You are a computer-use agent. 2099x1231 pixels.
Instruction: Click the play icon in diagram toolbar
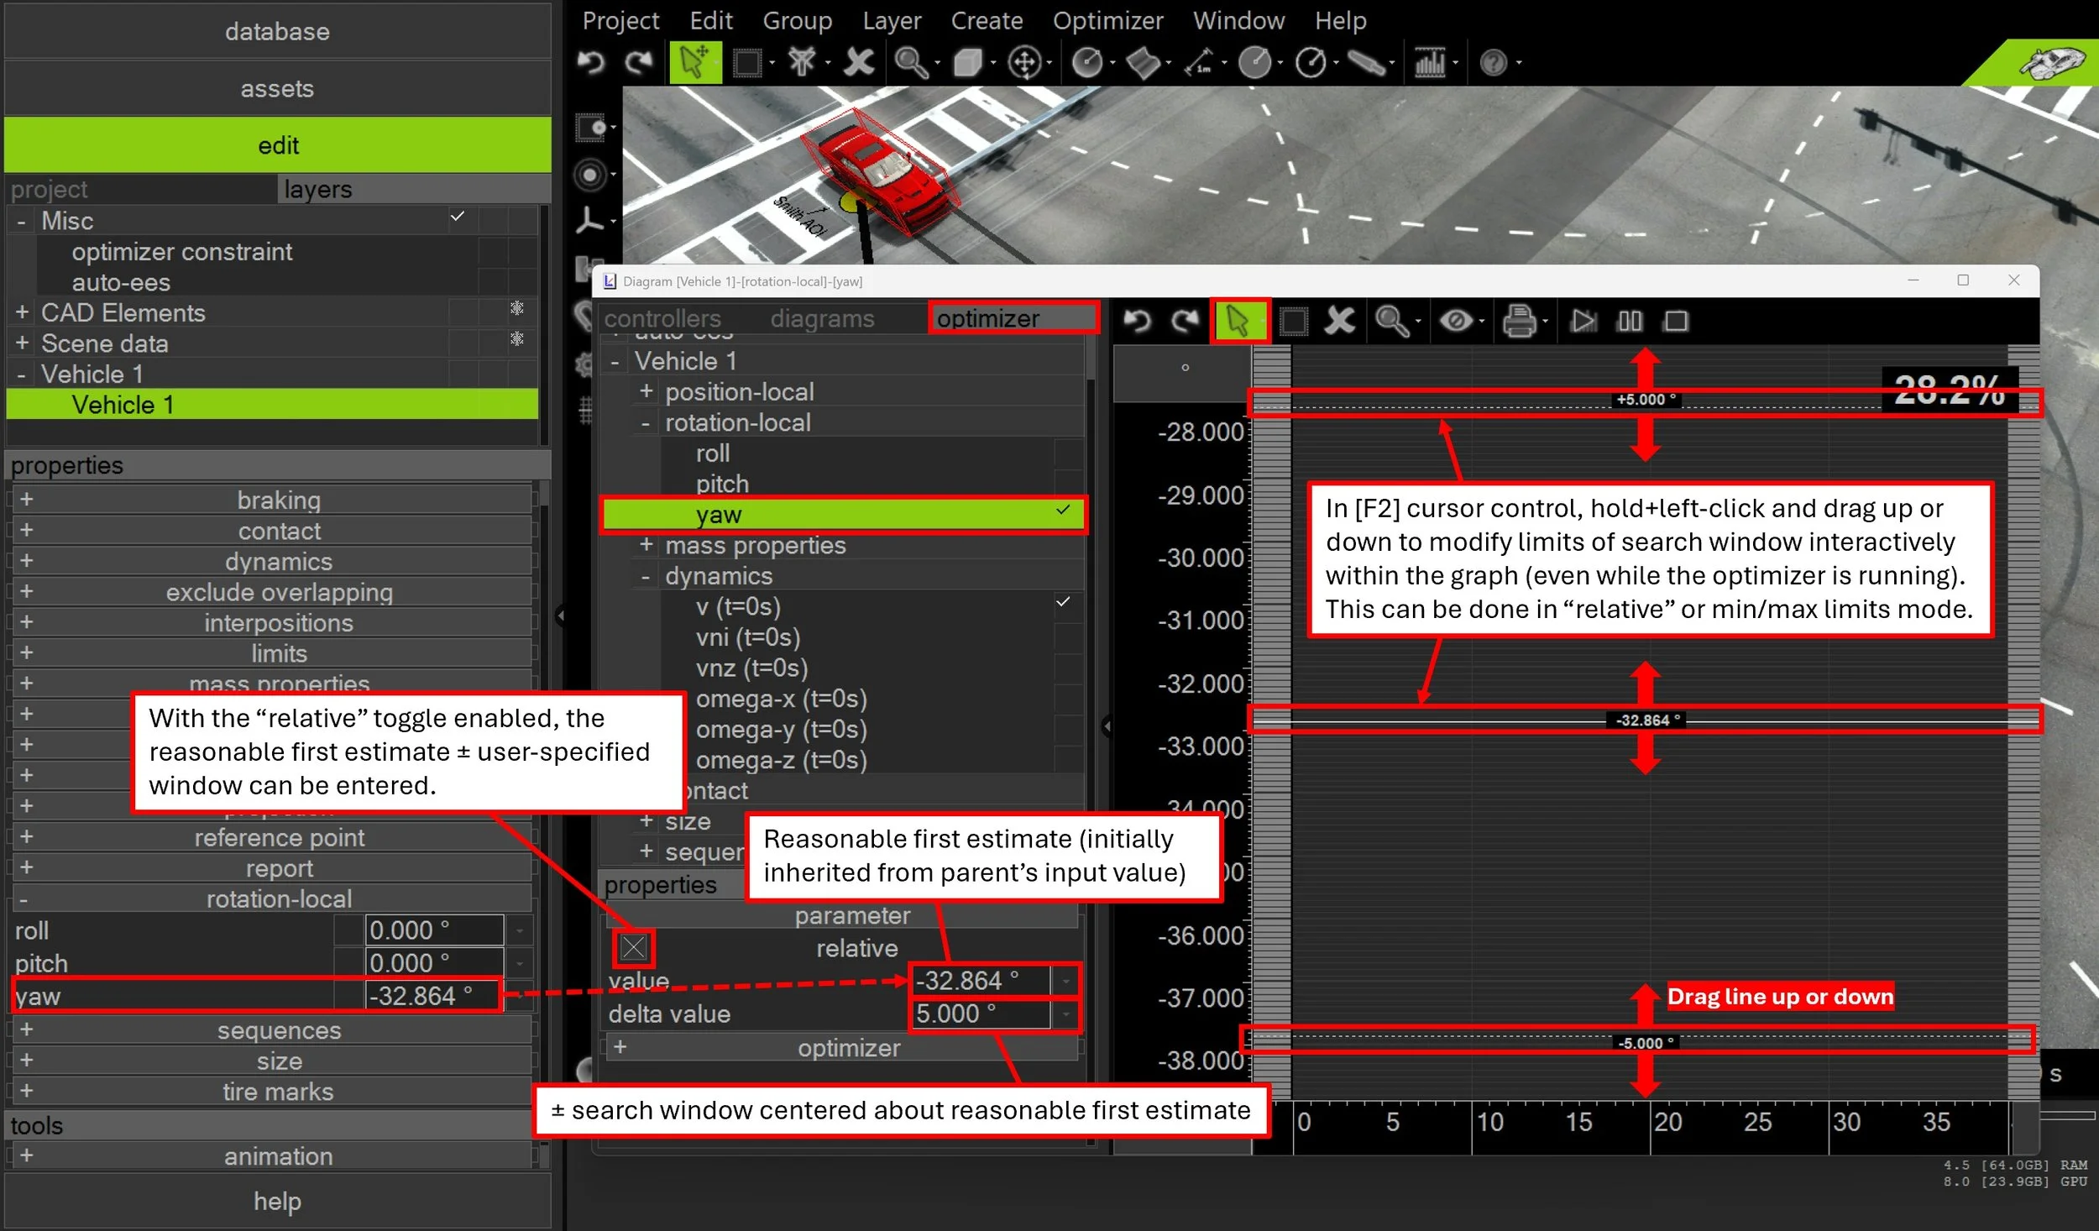pos(1583,321)
